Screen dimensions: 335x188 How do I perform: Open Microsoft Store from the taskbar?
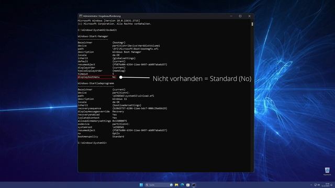pyautogui.click(x=188, y=185)
